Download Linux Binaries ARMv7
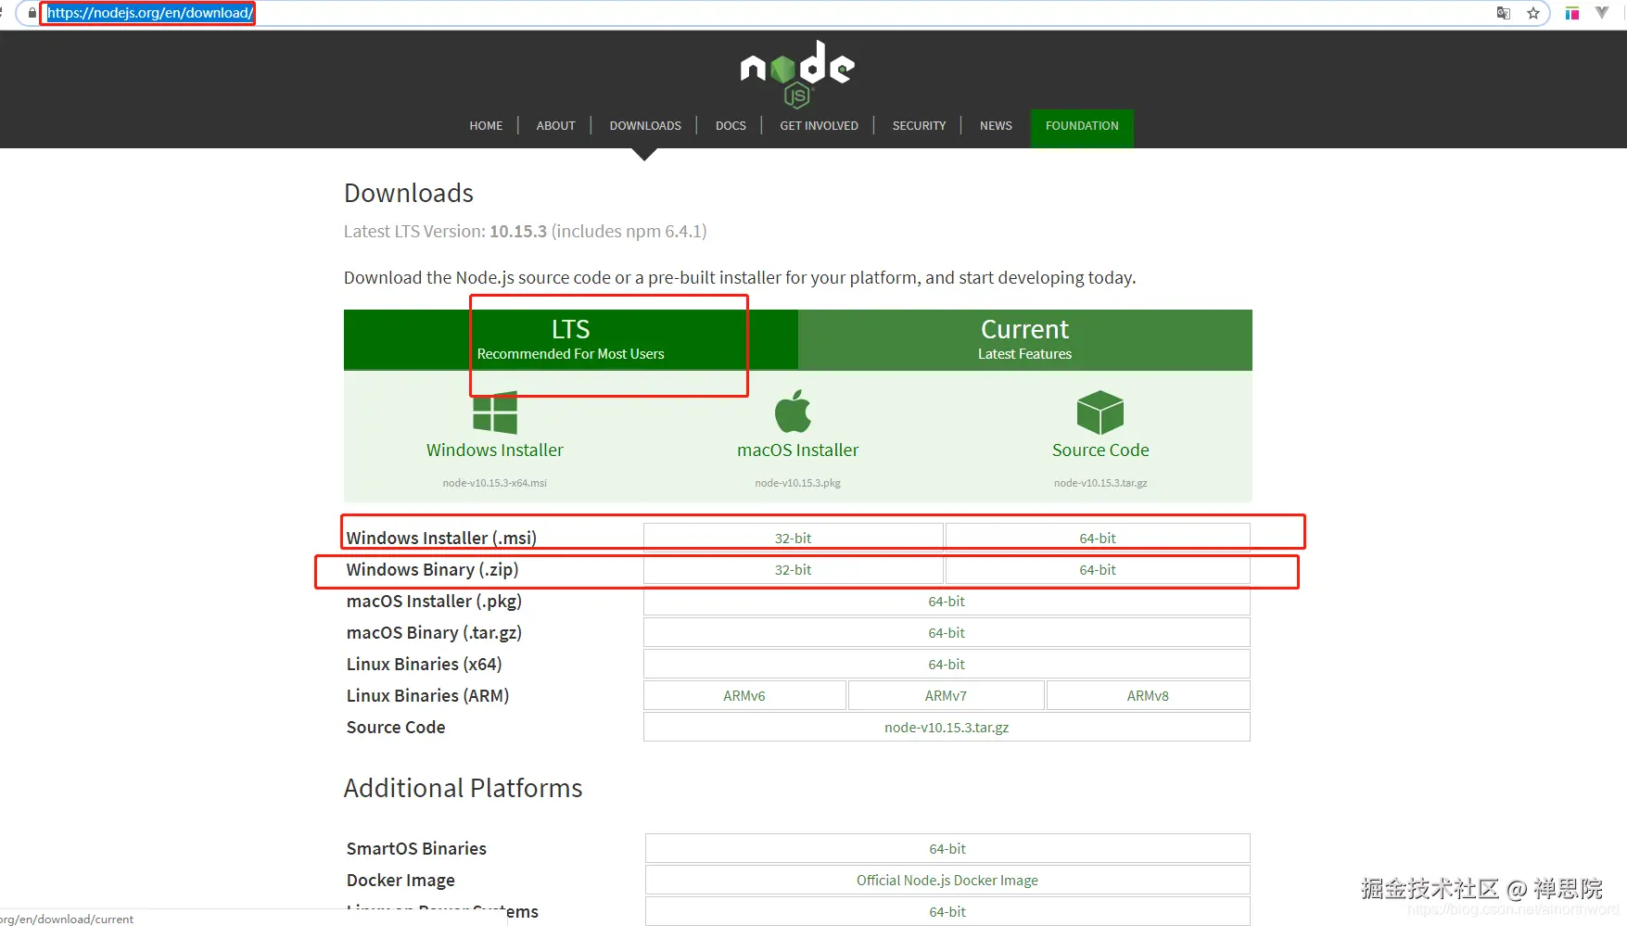Image resolution: width=1627 pixels, height=926 pixels. pyautogui.click(x=946, y=696)
